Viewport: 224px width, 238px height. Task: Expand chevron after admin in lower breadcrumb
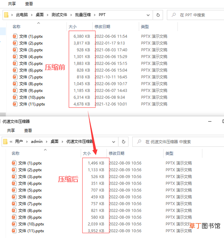47,142
